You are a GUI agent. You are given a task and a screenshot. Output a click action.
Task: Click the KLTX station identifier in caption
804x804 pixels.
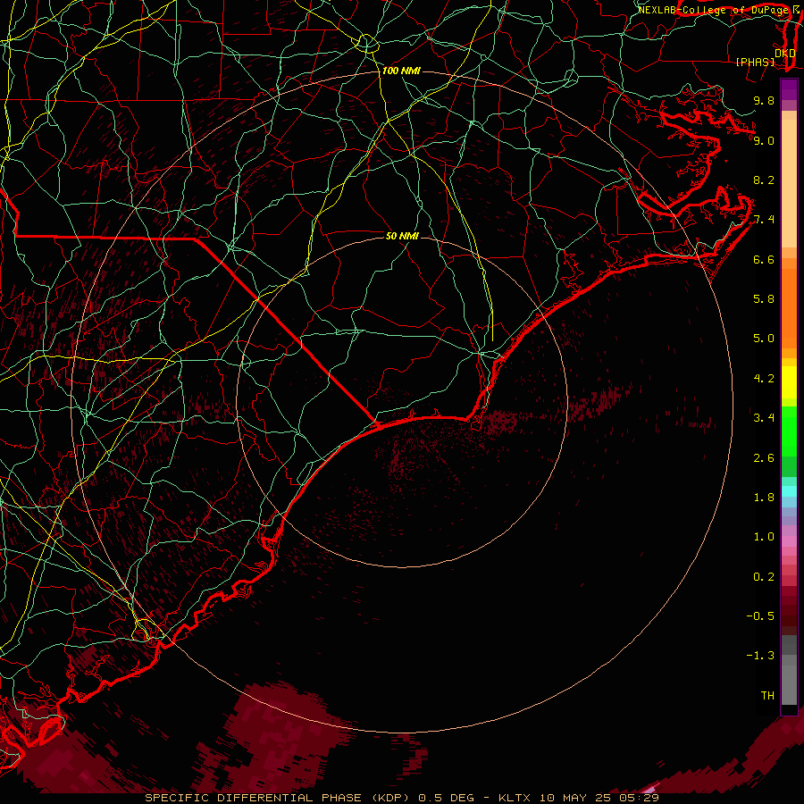[516, 798]
